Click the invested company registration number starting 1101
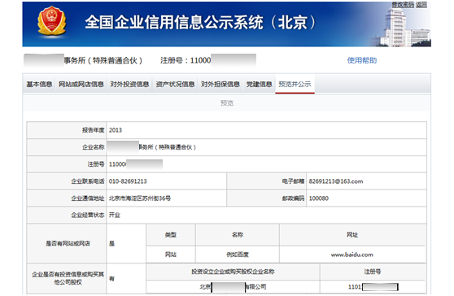The width and height of the screenshot is (454, 296). point(373,287)
